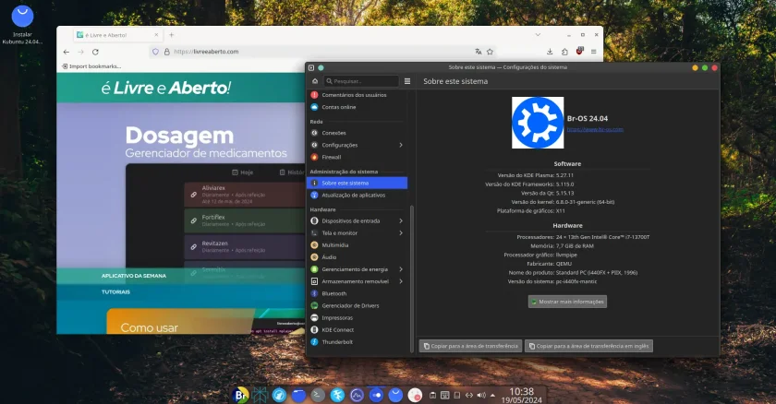Reload the page in the browser
The image size is (776, 404).
95,52
